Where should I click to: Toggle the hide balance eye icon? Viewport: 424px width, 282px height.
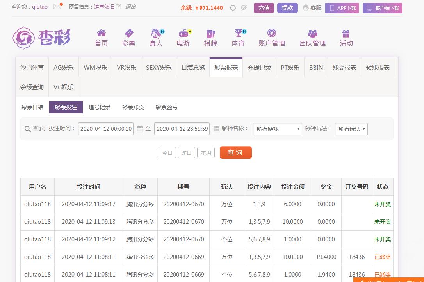click(244, 8)
